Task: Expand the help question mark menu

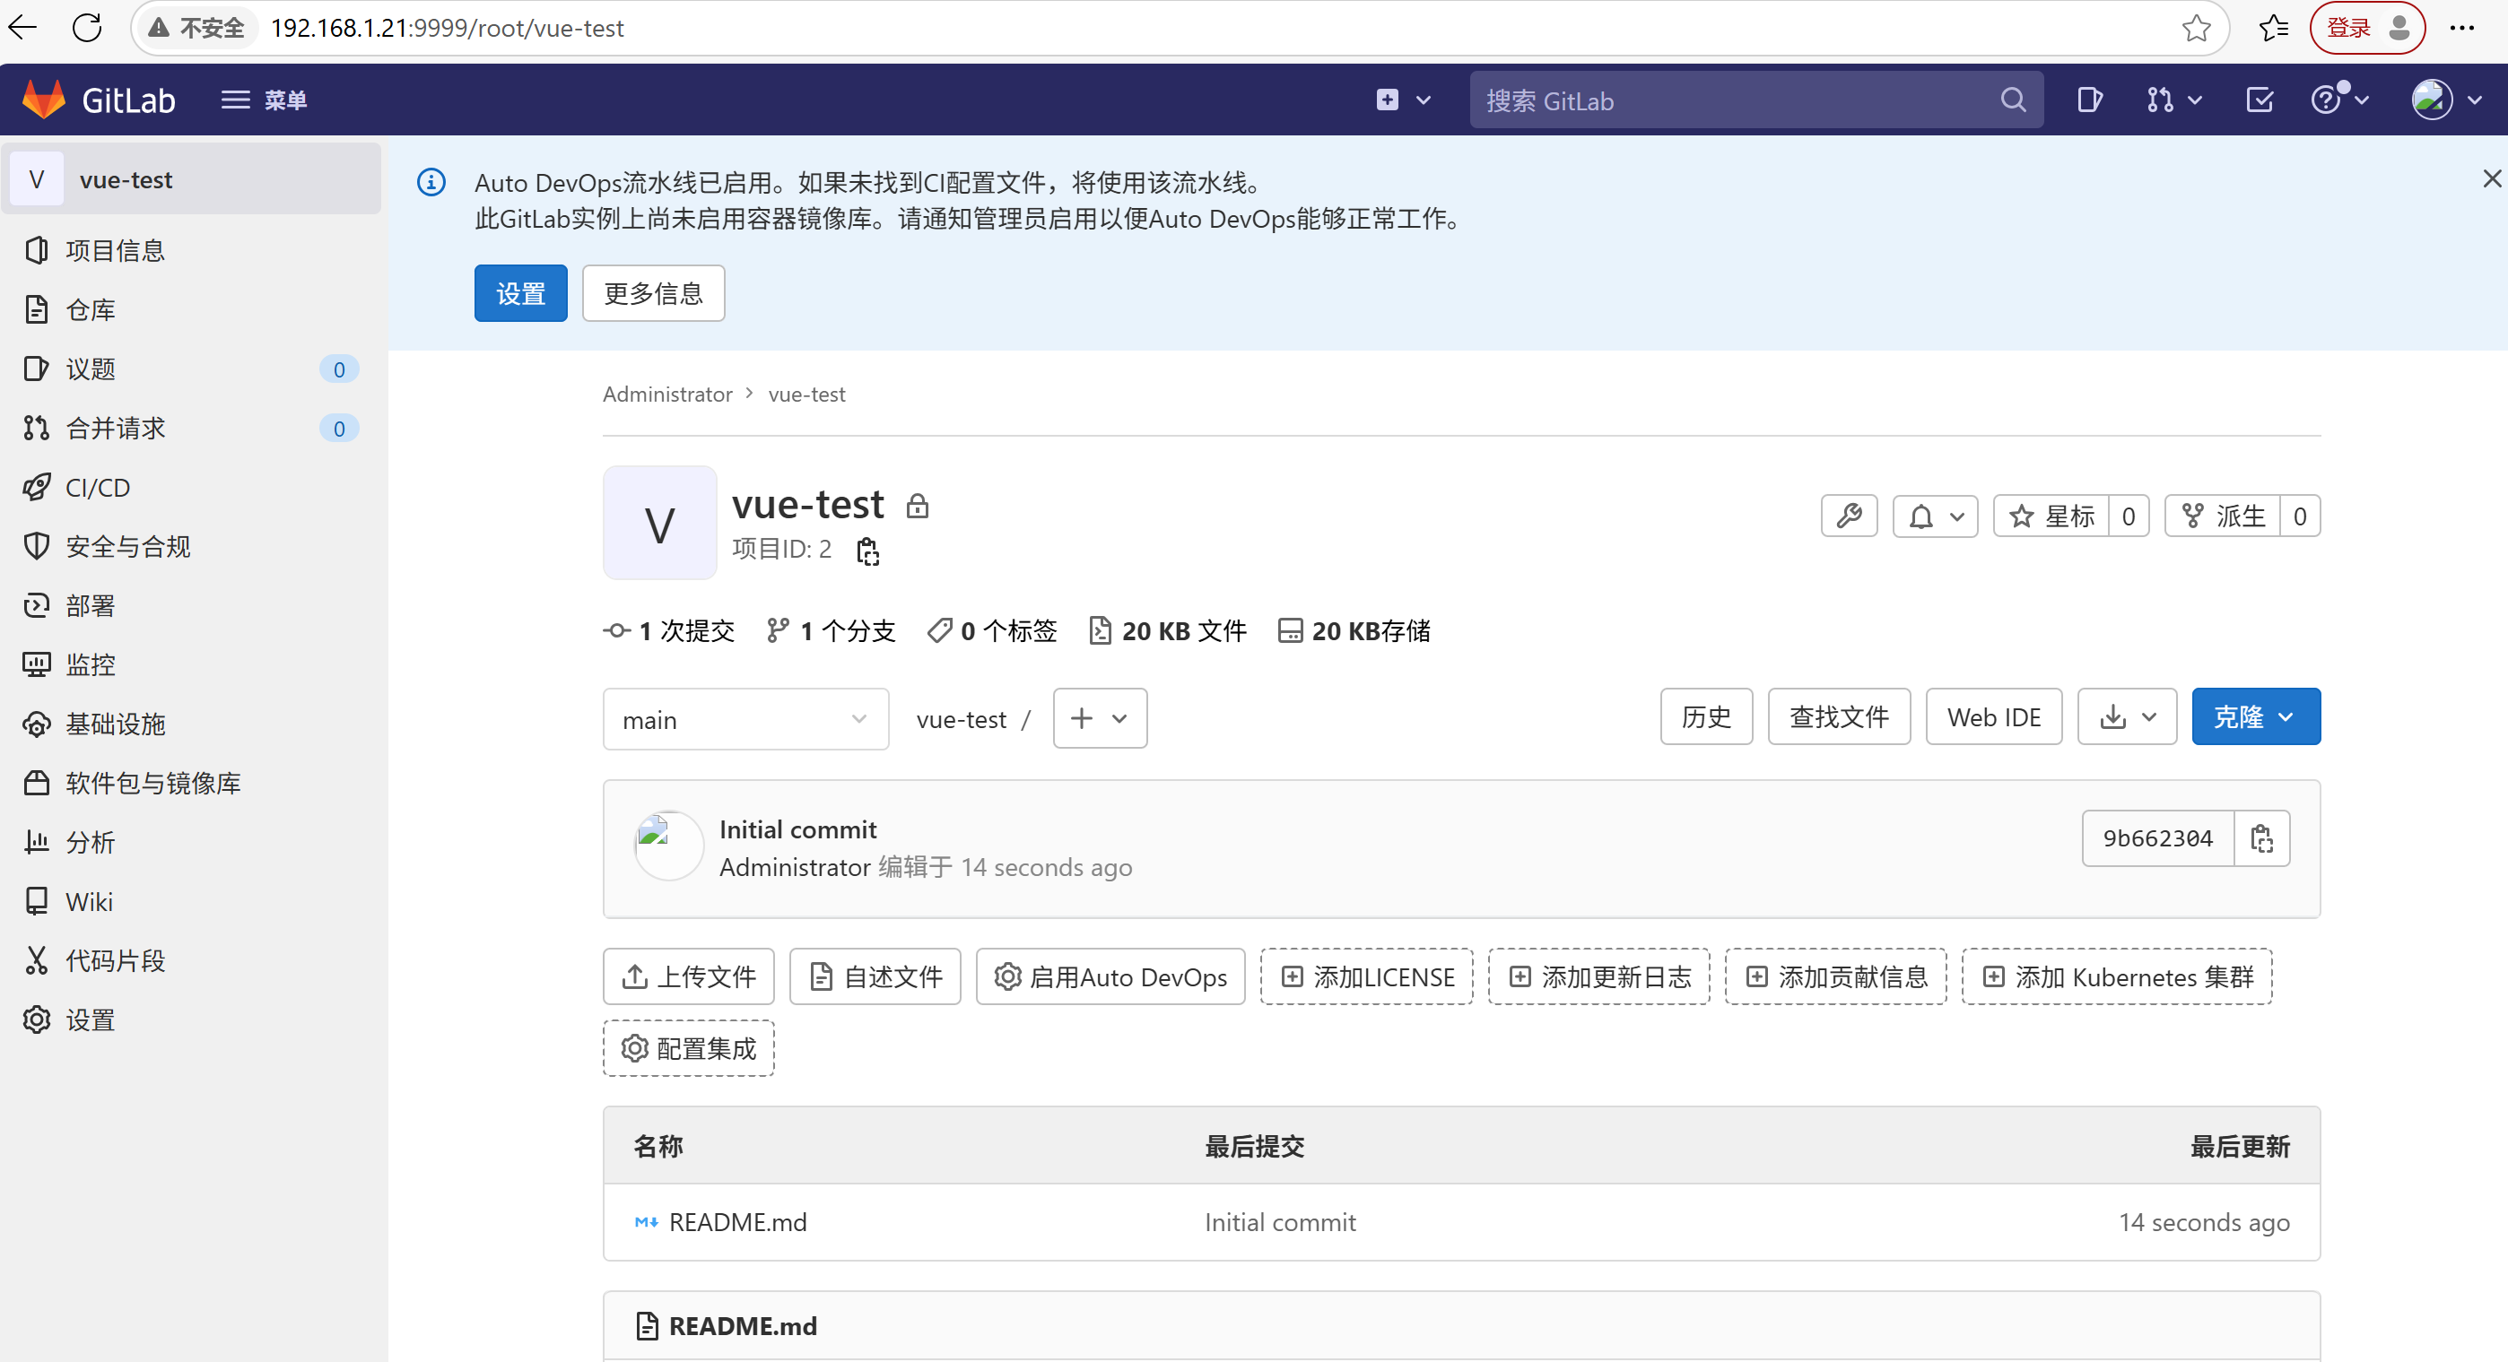Action: (2339, 100)
